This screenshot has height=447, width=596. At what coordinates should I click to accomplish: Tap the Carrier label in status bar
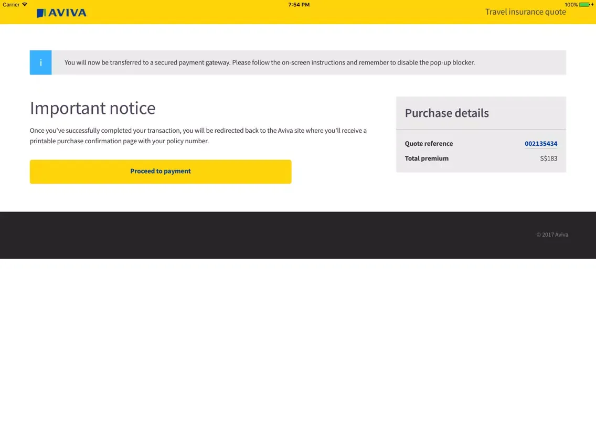(11, 5)
